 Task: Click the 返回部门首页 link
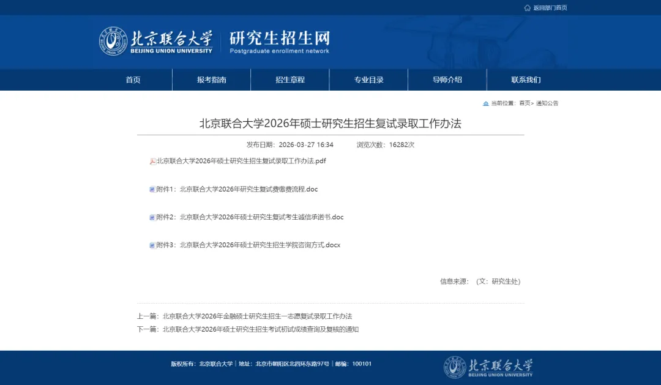[550, 7]
